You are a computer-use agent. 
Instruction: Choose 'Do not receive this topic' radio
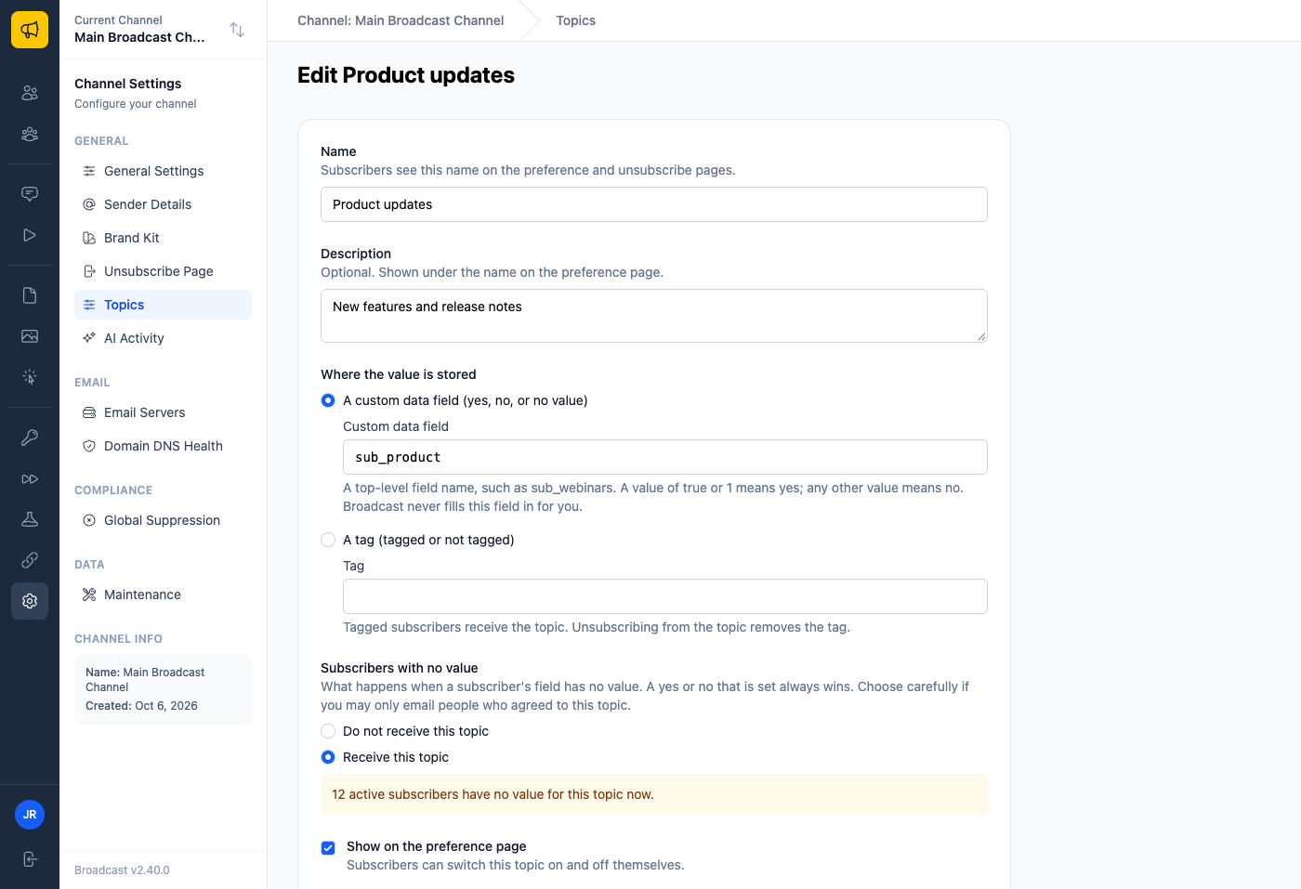coord(328,731)
